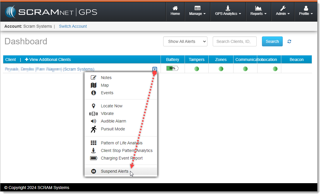Image resolution: width=322 pixels, height=196 pixels.
Task: Follow the Switch Account link
Action: pyautogui.click(x=73, y=26)
